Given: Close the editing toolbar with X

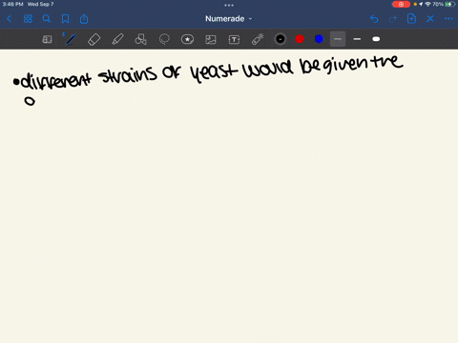Looking at the screenshot, I should [x=430, y=19].
